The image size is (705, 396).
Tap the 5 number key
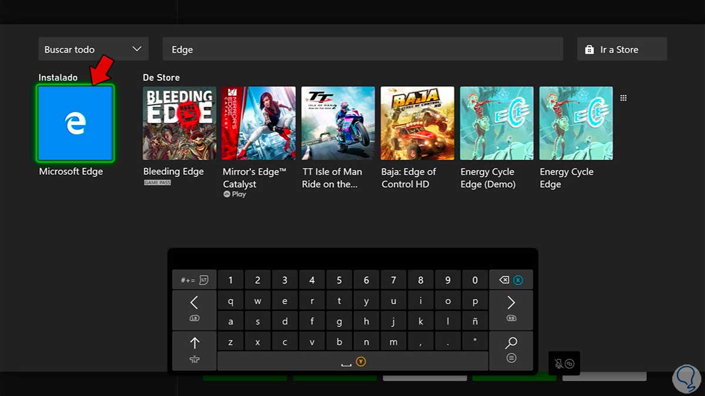pos(339,280)
